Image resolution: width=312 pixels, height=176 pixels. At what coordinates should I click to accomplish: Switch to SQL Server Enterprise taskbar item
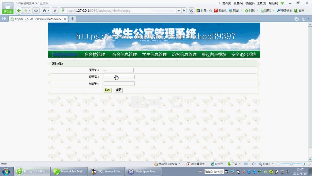pos(106,171)
